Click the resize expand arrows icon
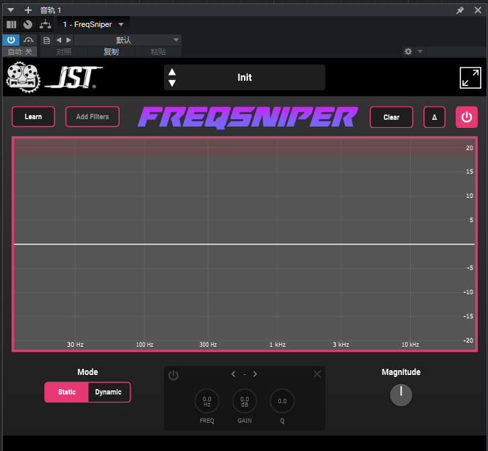This screenshot has height=451, width=488. [x=471, y=77]
